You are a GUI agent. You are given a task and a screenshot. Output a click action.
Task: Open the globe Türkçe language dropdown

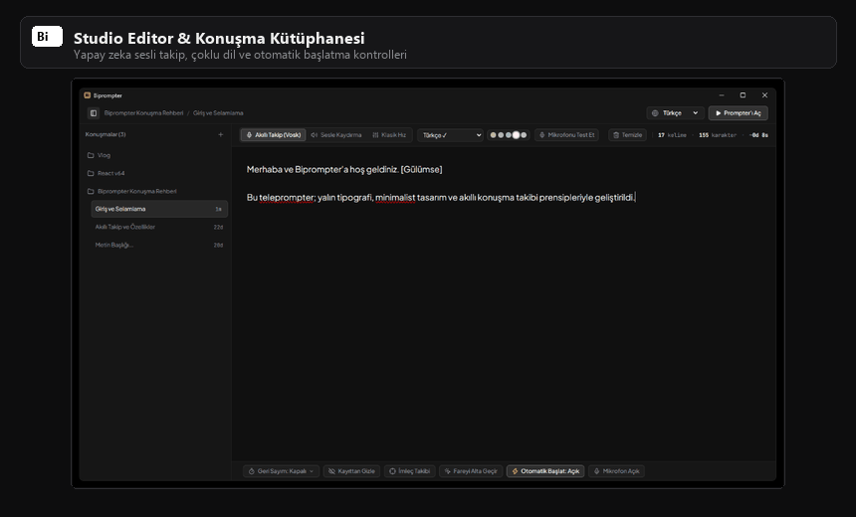[675, 113]
